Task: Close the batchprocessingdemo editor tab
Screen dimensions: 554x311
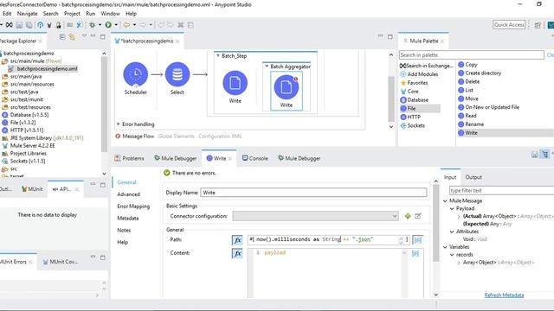Action: [177, 41]
